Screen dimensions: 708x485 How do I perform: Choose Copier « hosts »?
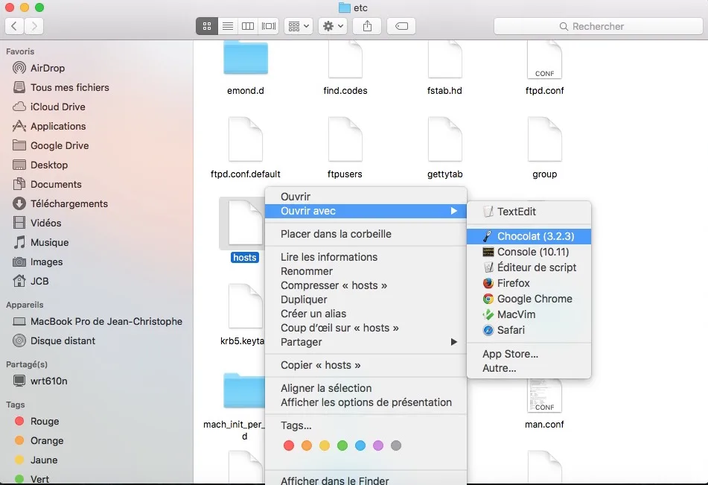[366, 365]
